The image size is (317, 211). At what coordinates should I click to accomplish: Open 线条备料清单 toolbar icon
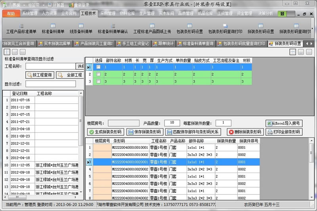click(x=81, y=29)
